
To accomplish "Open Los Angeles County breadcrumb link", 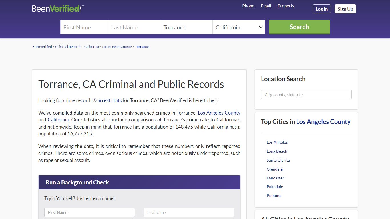I will click(117, 47).
